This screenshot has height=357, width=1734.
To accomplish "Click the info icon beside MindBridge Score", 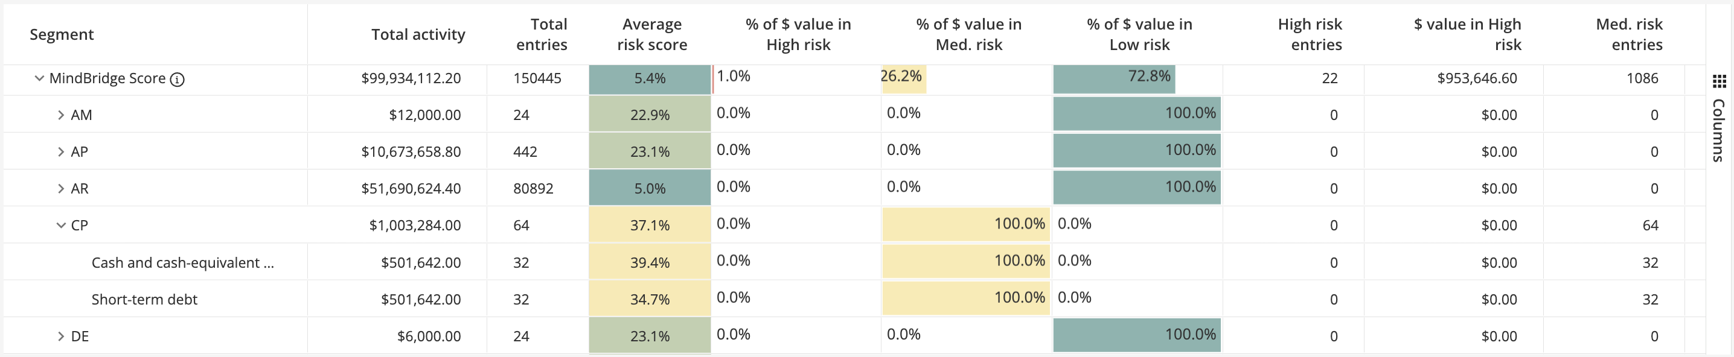I will (x=176, y=78).
